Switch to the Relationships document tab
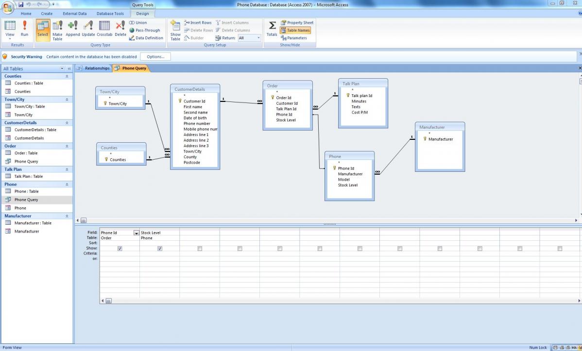The width and height of the screenshot is (582, 351). 94,68
